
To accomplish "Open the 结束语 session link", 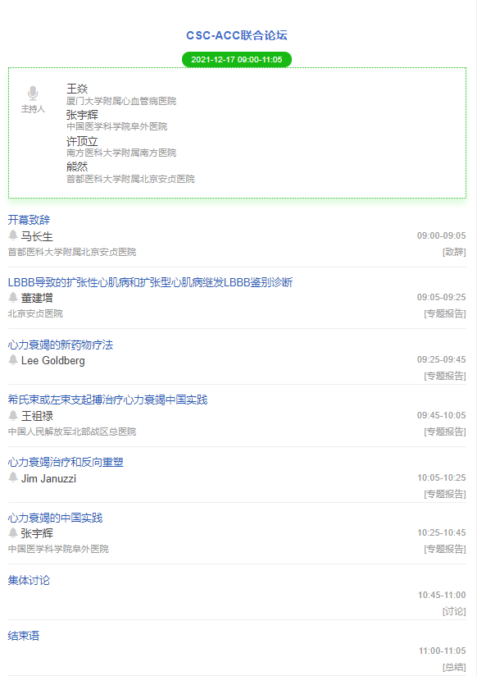I will point(24,636).
